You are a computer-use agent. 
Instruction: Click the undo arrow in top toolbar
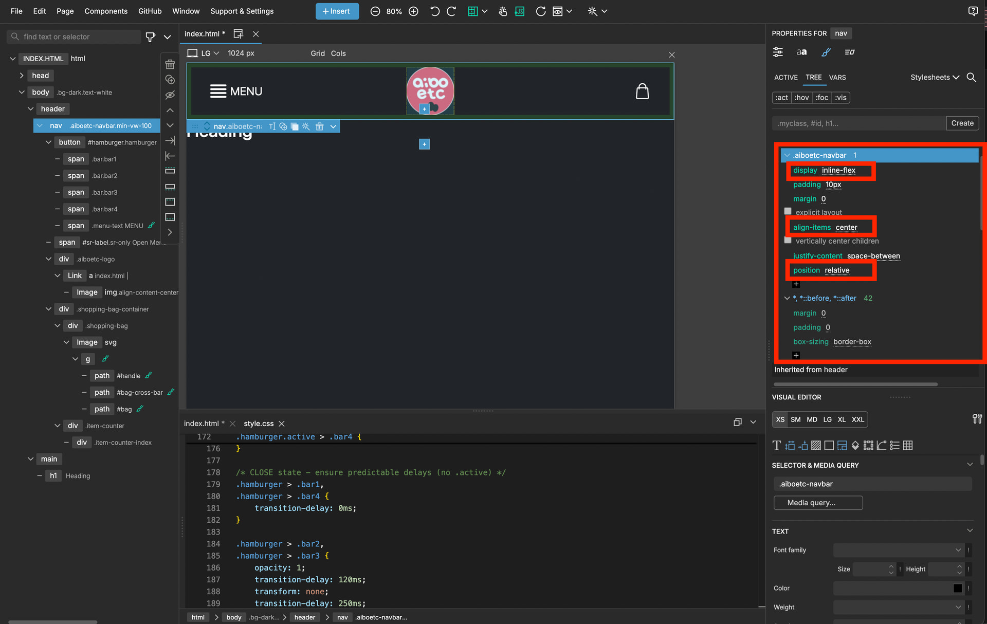point(434,11)
